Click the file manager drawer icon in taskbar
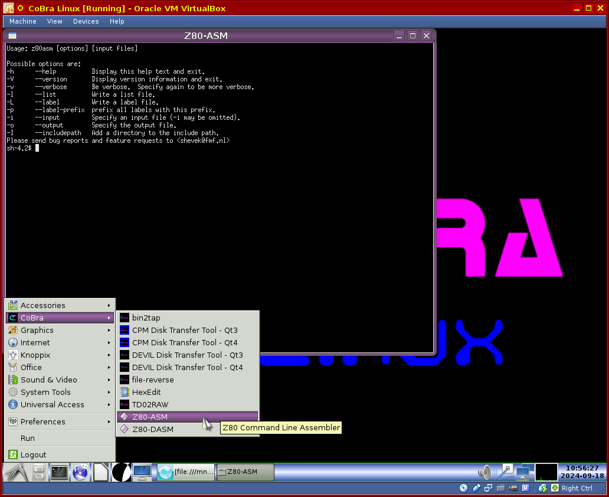 coord(39,472)
